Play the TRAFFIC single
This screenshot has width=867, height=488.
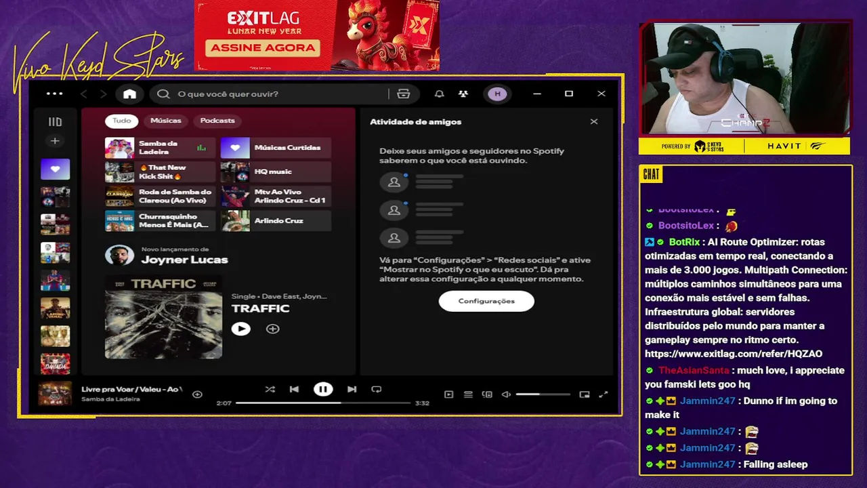pyautogui.click(x=240, y=329)
